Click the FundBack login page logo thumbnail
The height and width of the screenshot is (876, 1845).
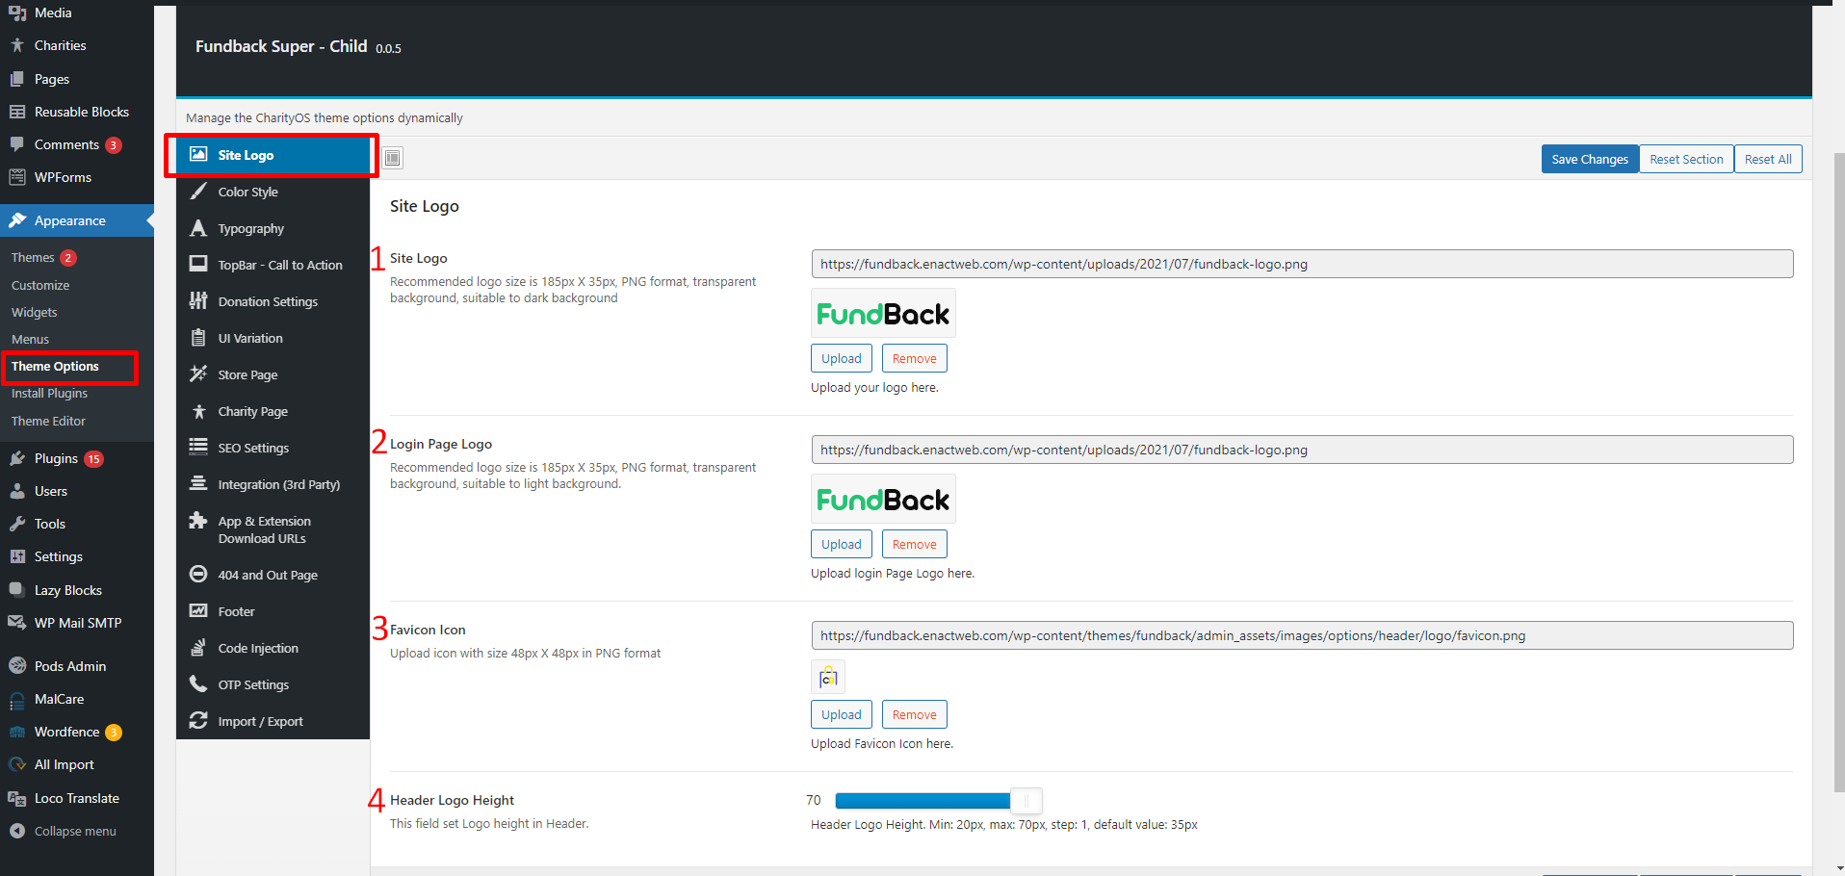coord(882,499)
